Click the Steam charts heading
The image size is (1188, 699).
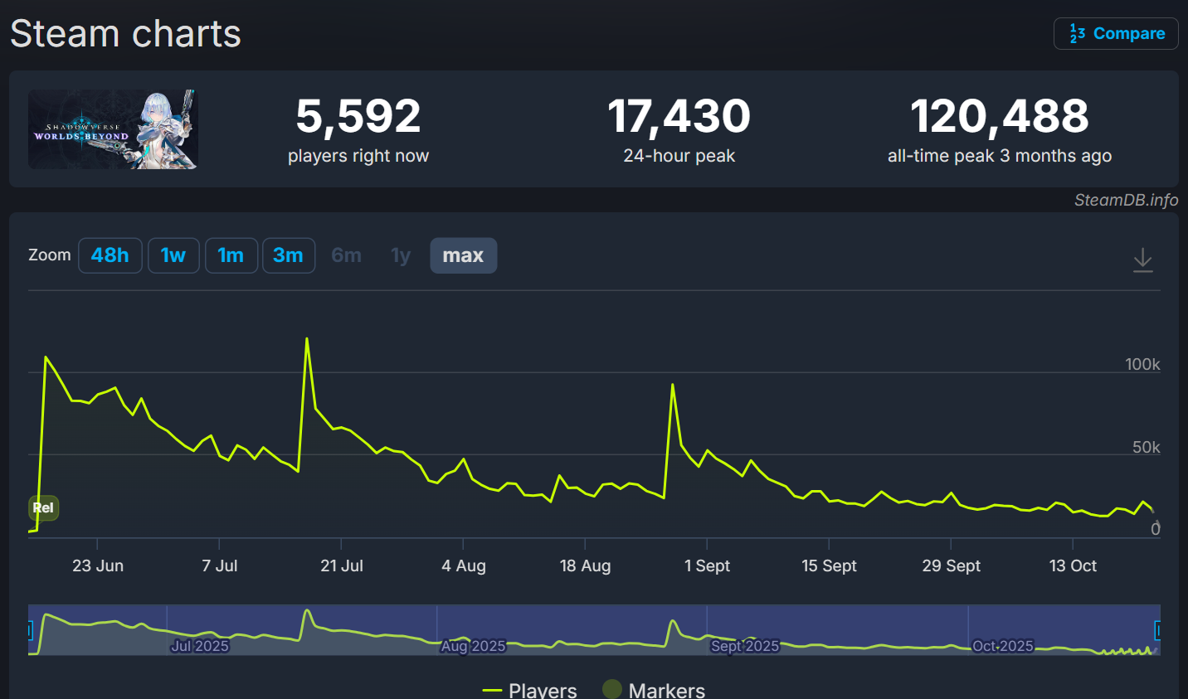pos(126,34)
